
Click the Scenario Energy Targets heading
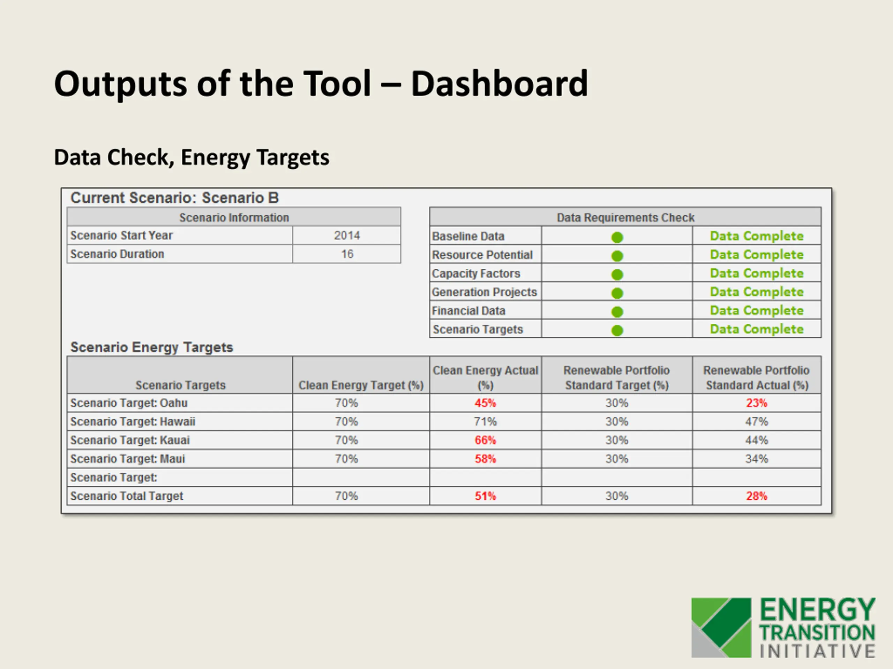tap(152, 347)
